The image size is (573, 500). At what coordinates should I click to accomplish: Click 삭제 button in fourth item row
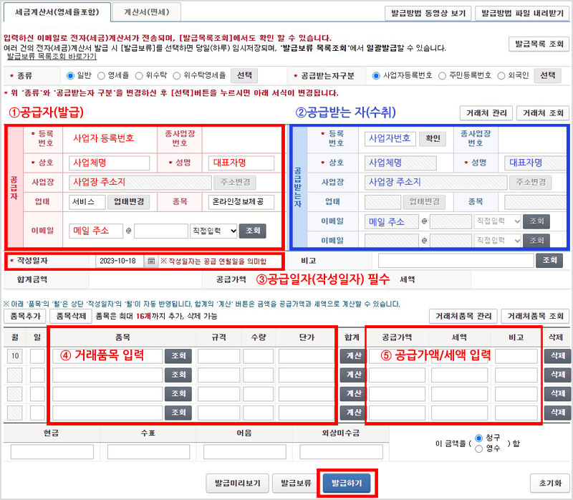[558, 413]
